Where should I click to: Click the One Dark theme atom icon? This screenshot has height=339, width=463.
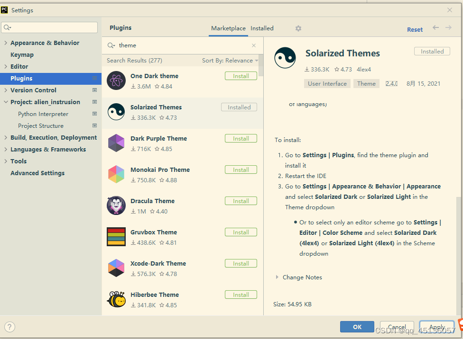[116, 80]
